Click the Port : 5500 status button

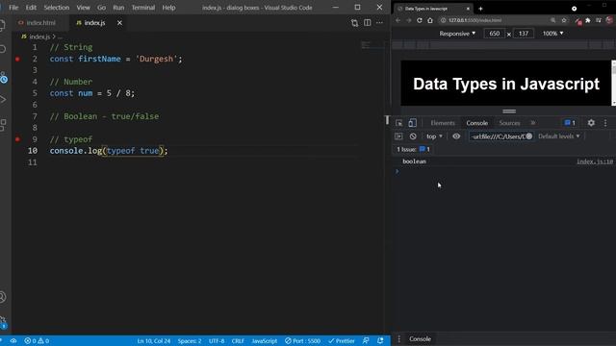pyautogui.click(x=302, y=340)
